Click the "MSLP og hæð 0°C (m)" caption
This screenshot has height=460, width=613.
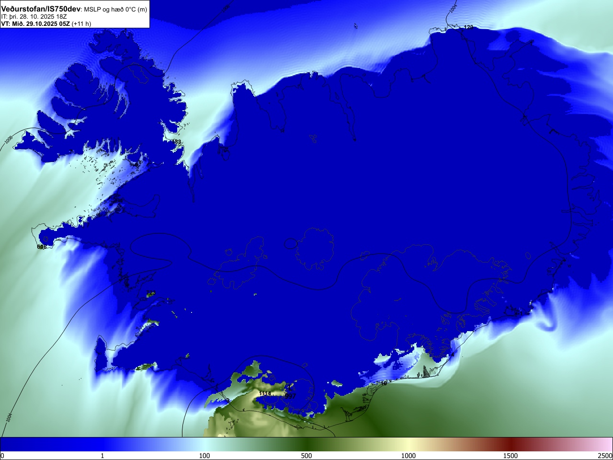point(115,10)
